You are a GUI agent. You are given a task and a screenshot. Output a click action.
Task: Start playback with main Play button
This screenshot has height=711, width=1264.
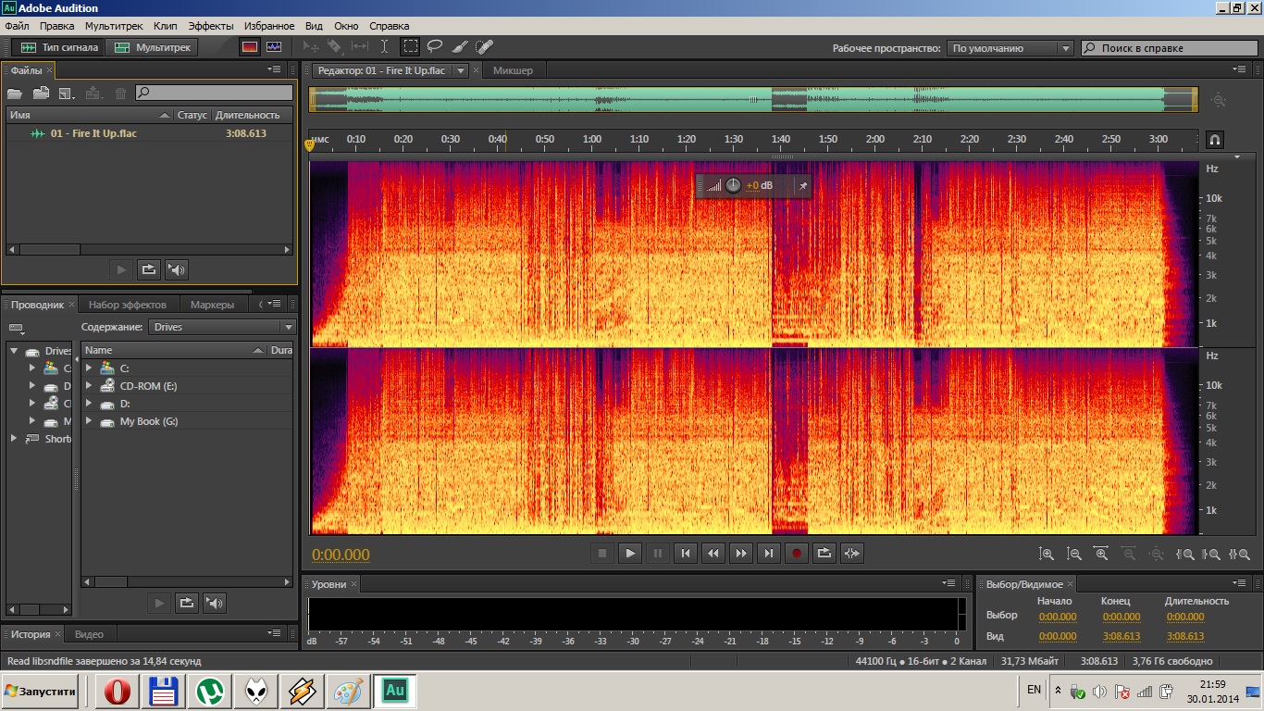(629, 554)
